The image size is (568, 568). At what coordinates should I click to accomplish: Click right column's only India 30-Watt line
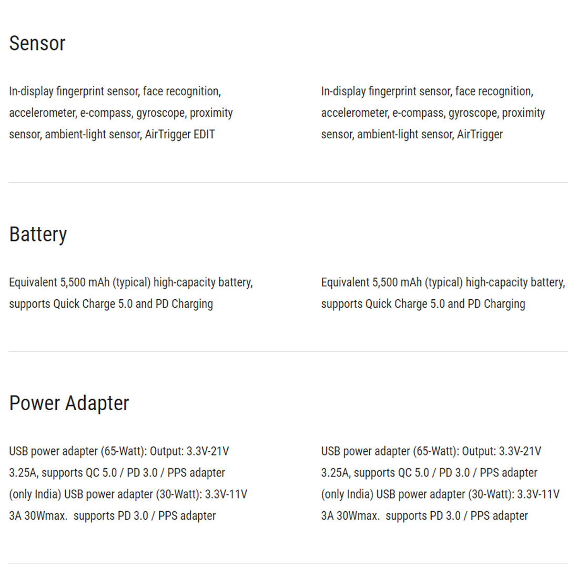440,494
